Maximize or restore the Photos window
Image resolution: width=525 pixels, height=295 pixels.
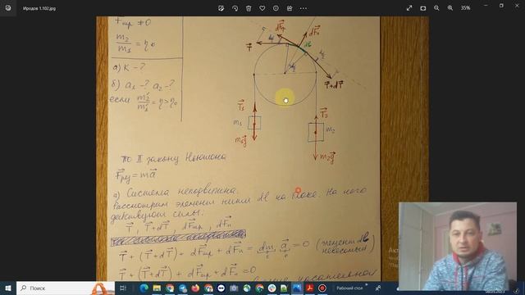pyautogui.click(x=501, y=6)
